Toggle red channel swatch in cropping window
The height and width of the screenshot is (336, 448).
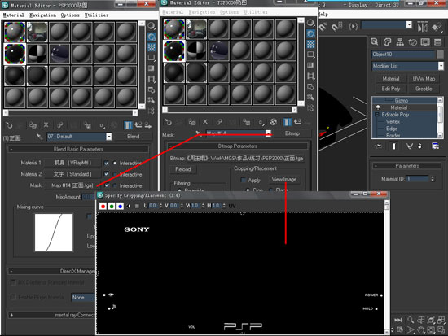click(x=103, y=206)
